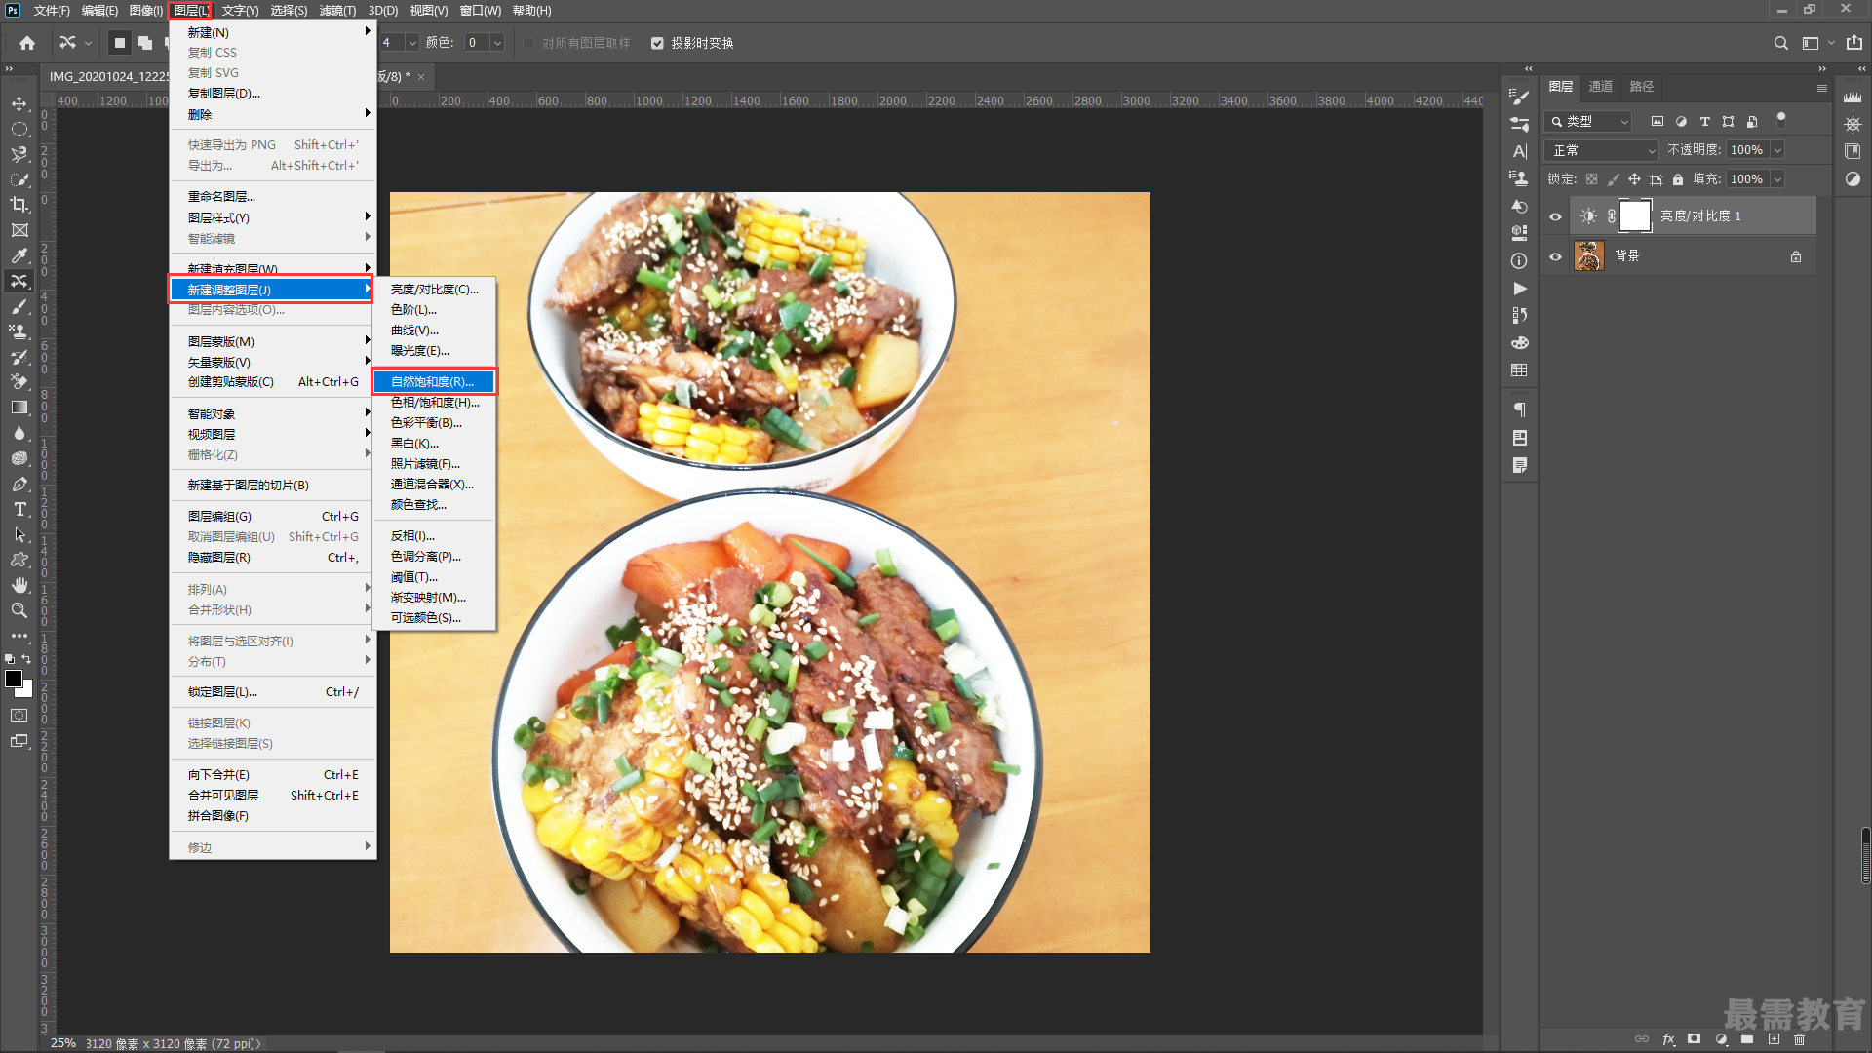Click 拼合图像(F) menu entry
Viewport: 1872px width, 1053px height.
(273, 816)
